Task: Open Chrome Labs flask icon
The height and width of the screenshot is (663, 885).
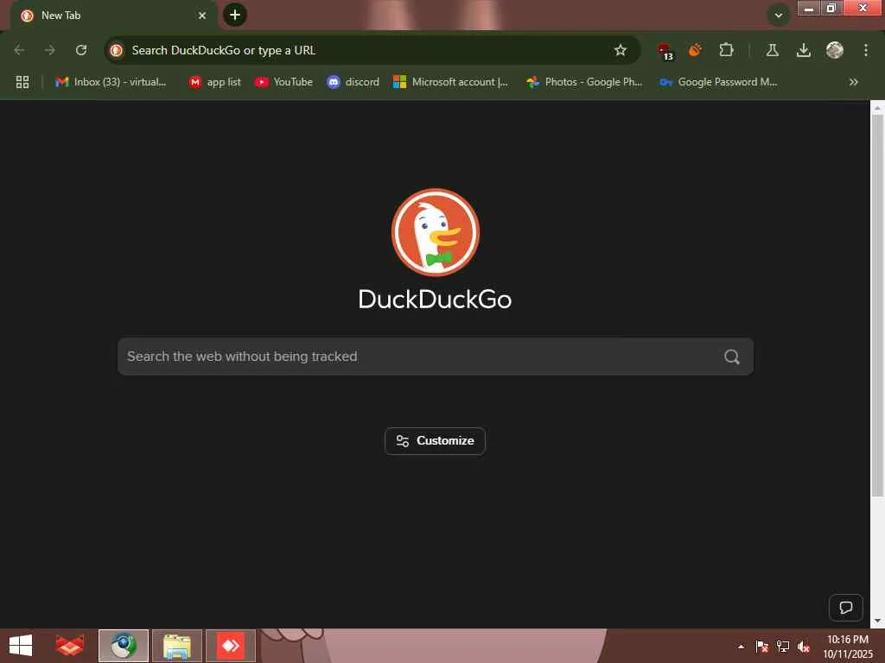Action: [773, 50]
